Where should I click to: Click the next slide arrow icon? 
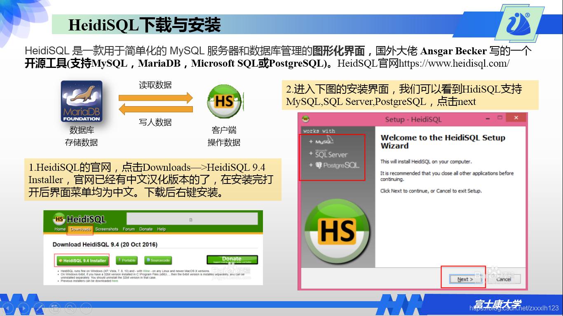(23, 308)
